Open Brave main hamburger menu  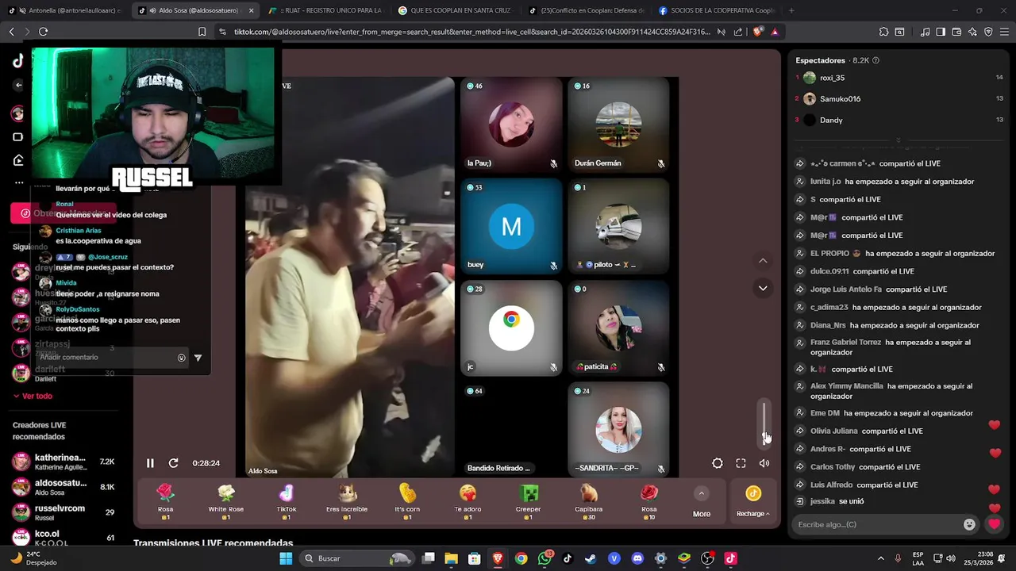coord(1004,32)
